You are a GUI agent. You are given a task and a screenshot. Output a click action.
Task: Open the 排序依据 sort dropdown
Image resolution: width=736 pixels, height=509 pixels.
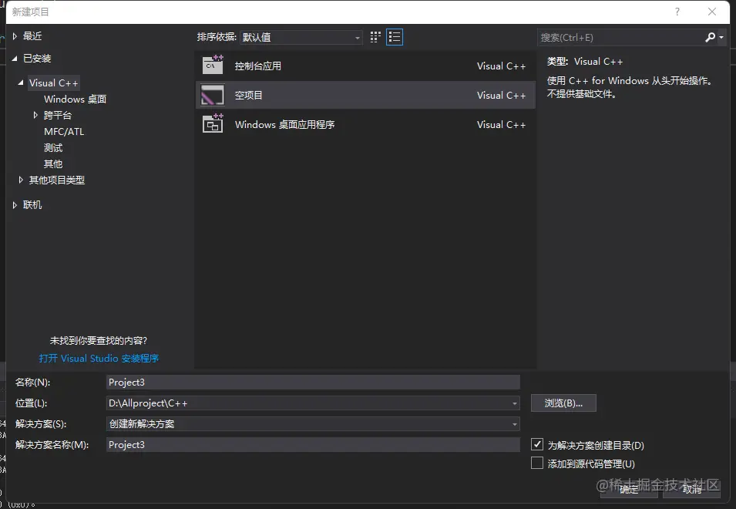(356, 36)
